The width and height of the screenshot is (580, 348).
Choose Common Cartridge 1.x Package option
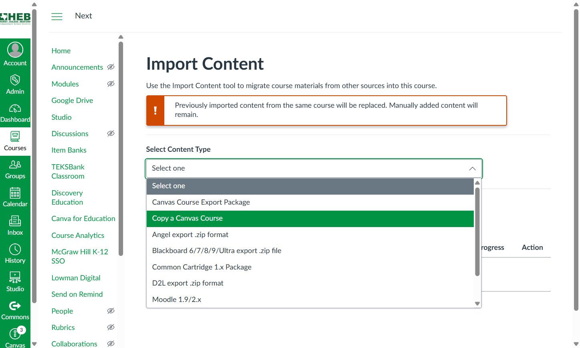click(x=310, y=268)
